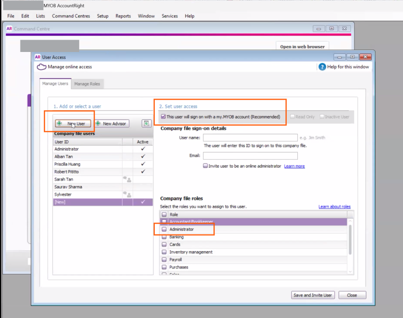This screenshot has height=318, width=403.
Task: Open the Command Centres menu
Action: [71, 16]
